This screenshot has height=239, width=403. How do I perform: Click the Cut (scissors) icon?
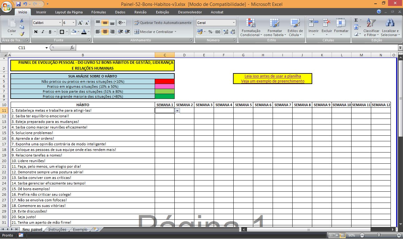coord(22,21)
